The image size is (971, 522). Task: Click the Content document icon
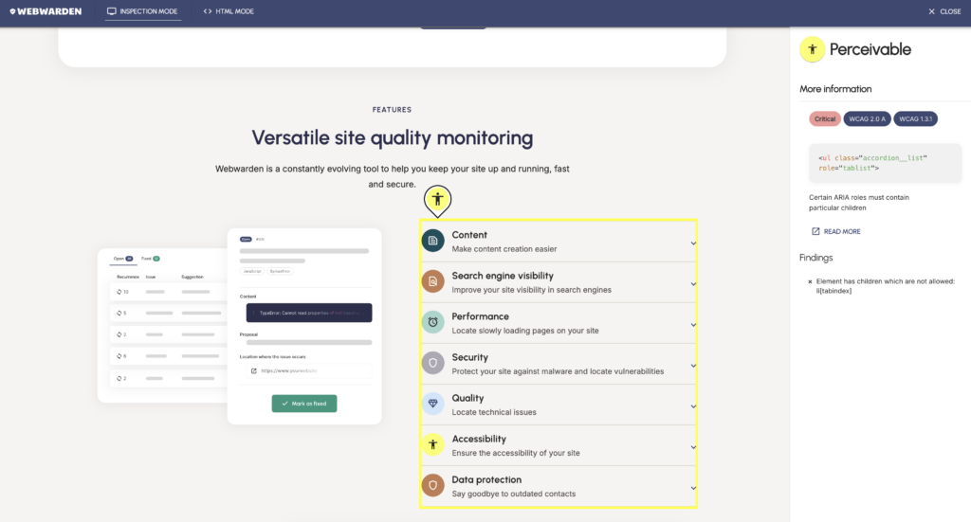(x=432, y=241)
